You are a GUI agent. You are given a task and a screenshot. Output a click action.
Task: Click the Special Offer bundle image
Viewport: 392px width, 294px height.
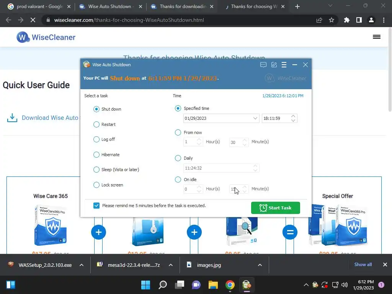(x=338, y=225)
